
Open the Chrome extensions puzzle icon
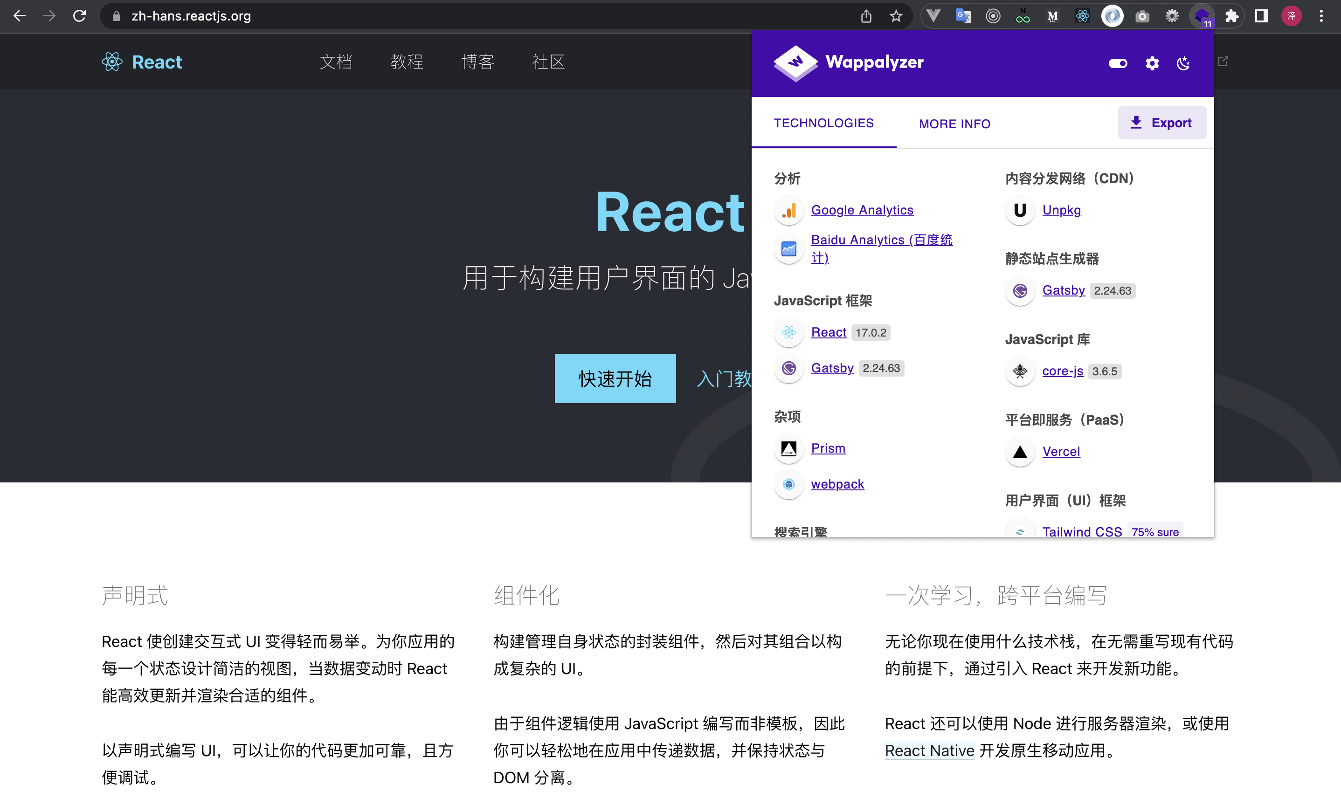(x=1231, y=16)
